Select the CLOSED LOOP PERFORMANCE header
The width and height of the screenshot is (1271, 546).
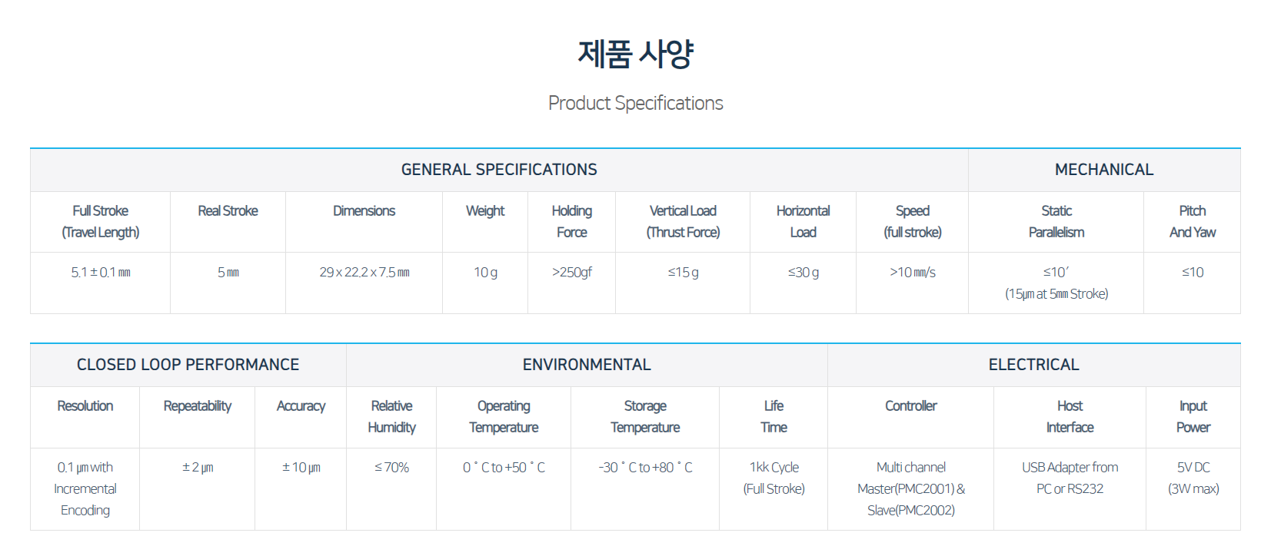[x=188, y=365]
